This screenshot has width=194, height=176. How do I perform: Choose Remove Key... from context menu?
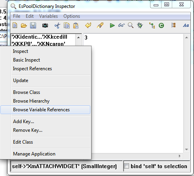[x=46, y=130]
